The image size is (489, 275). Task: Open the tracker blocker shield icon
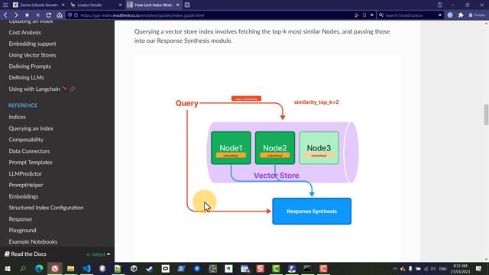[x=70, y=15]
